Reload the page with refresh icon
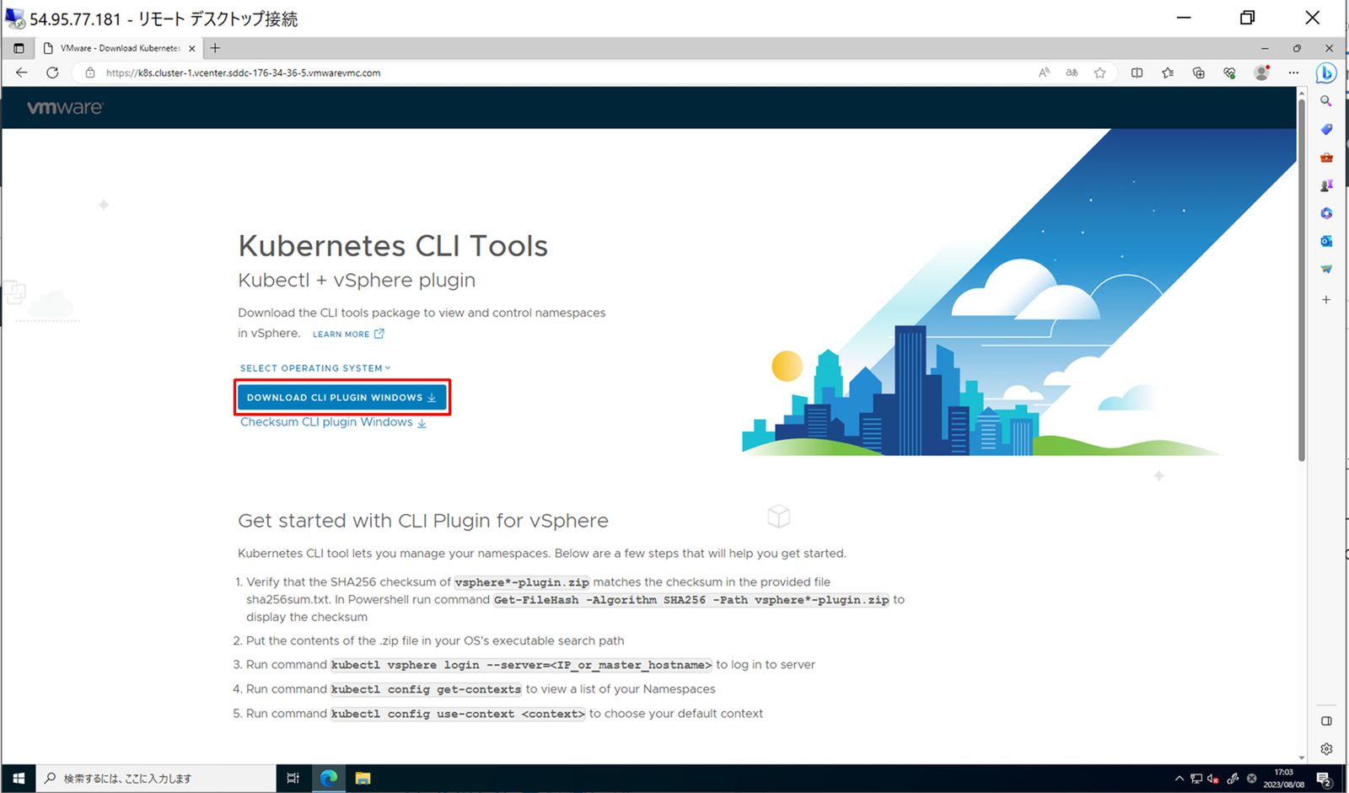This screenshot has width=1349, height=793. pos(52,72)
